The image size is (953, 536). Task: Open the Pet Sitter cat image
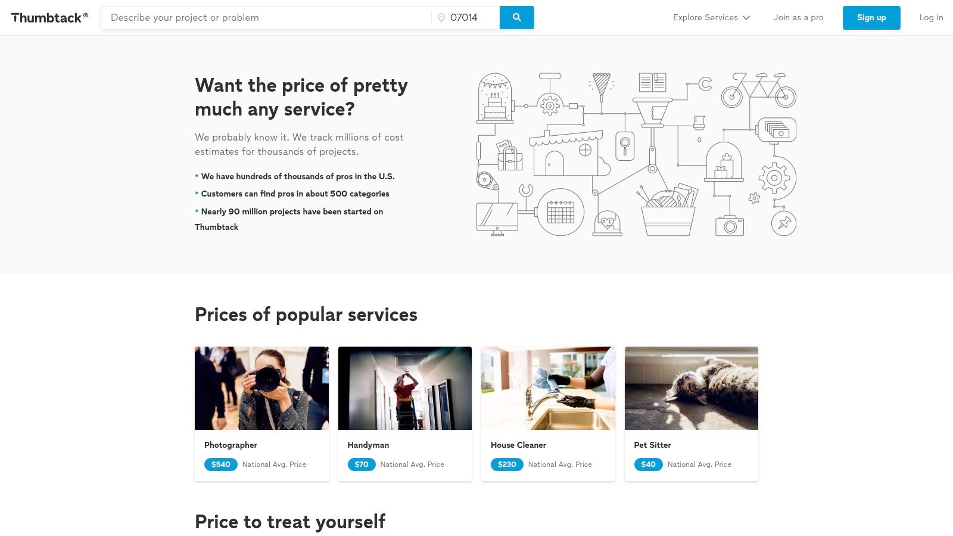pos(692,388)
